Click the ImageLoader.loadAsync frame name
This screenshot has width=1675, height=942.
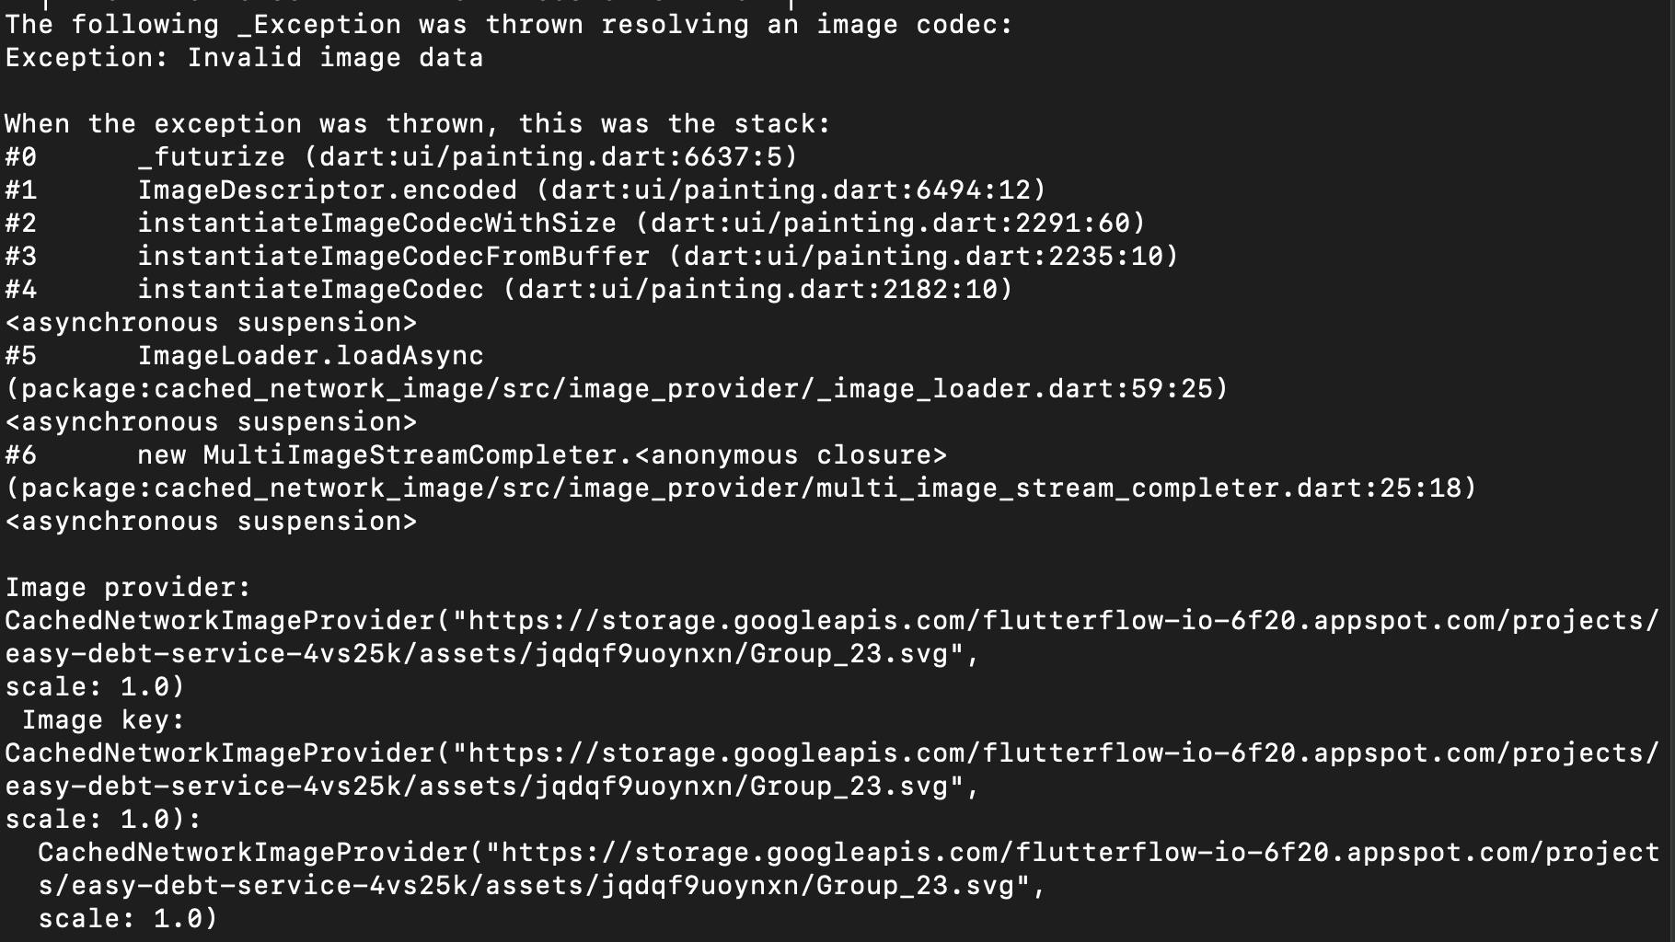pyautogui.click(x=310, y=356)
